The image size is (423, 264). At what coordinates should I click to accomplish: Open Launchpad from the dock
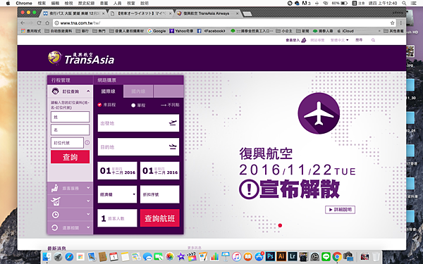click(58, 256)
